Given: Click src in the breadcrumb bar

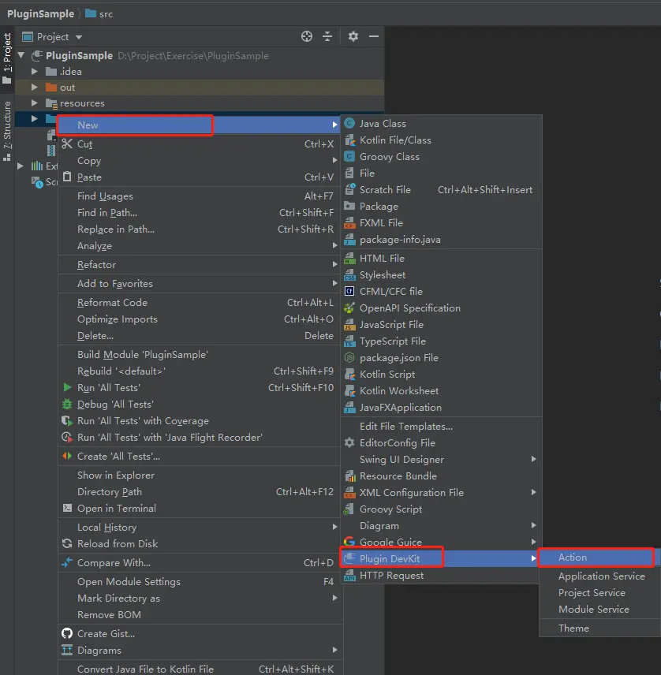Looking at the screenshot, I should coord(99,13).
